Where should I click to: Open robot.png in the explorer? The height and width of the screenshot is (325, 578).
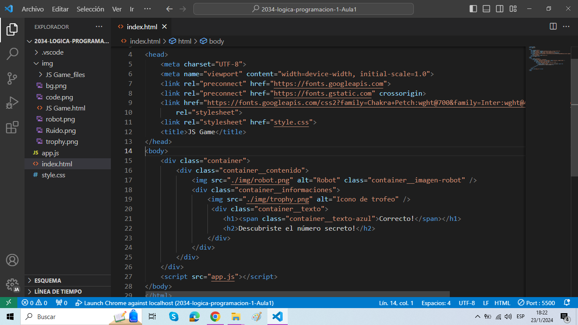point(68,119)
